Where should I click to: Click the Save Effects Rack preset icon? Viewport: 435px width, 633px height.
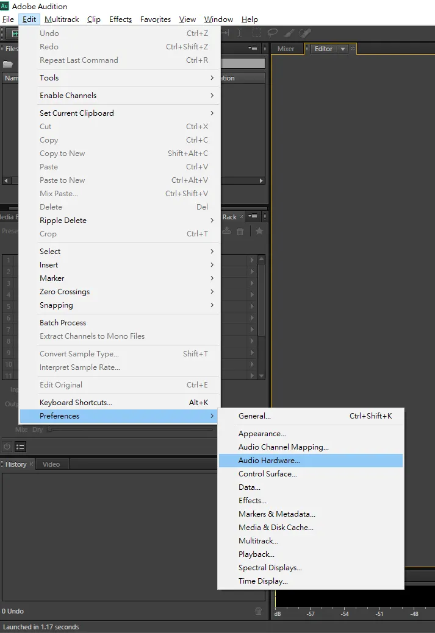pyautogui.click(x=227, y=231)
